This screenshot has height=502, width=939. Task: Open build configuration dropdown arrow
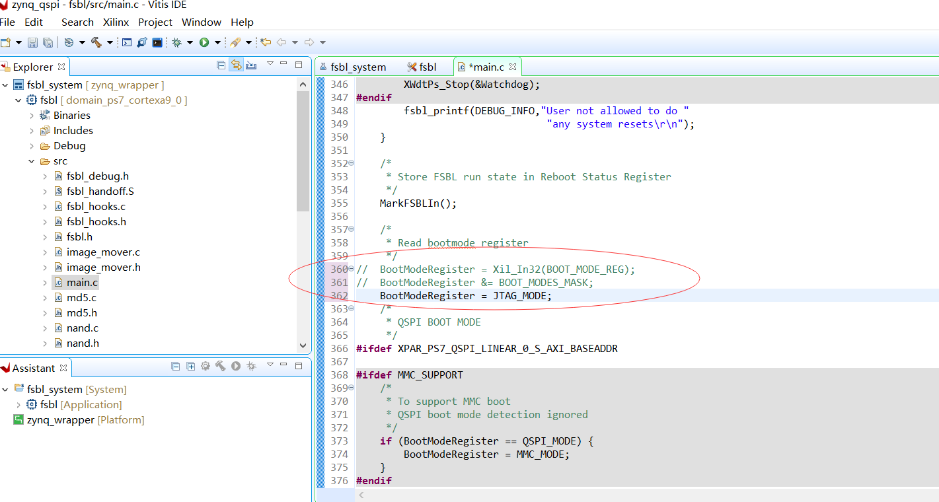click(82, 42)
